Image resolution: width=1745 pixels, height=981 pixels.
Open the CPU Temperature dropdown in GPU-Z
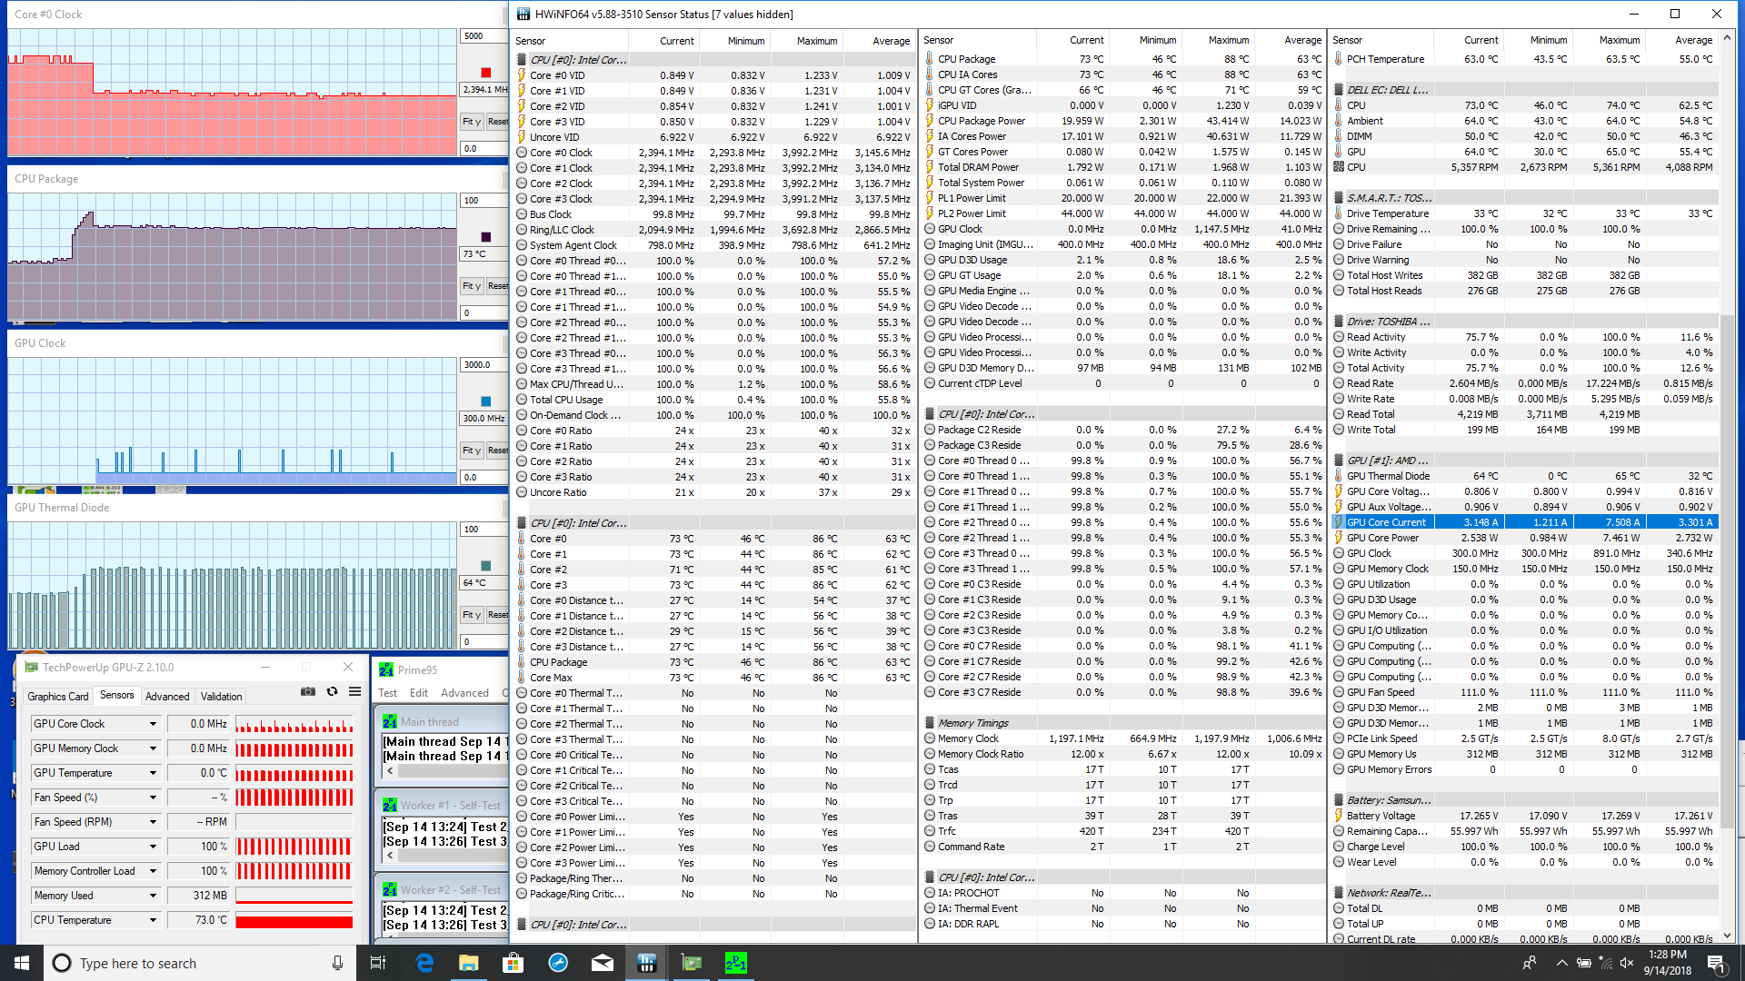point(153,920)
